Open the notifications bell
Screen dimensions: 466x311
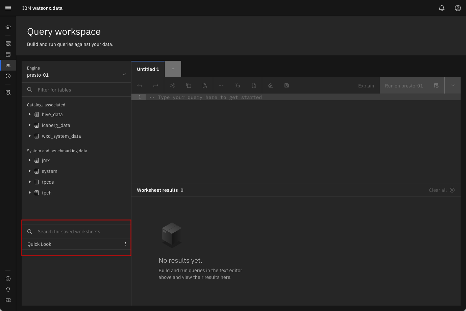click(442, 8)
